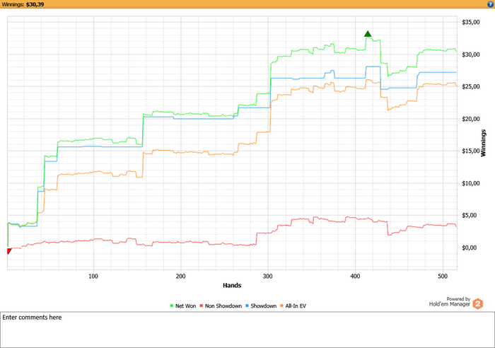The width and height of the screenshot is (495, 348).
Task: Toggle the Non Showdown legend entry
Action: [x=221, y=306]
